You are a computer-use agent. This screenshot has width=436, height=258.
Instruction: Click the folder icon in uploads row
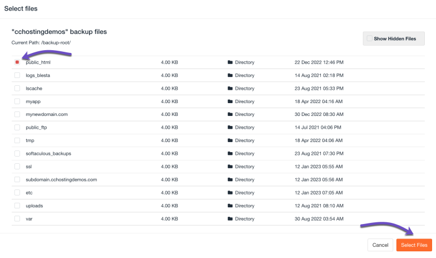230,206
